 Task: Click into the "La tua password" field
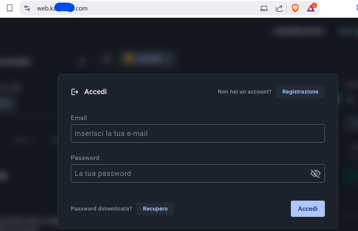[x=190, y=174]
